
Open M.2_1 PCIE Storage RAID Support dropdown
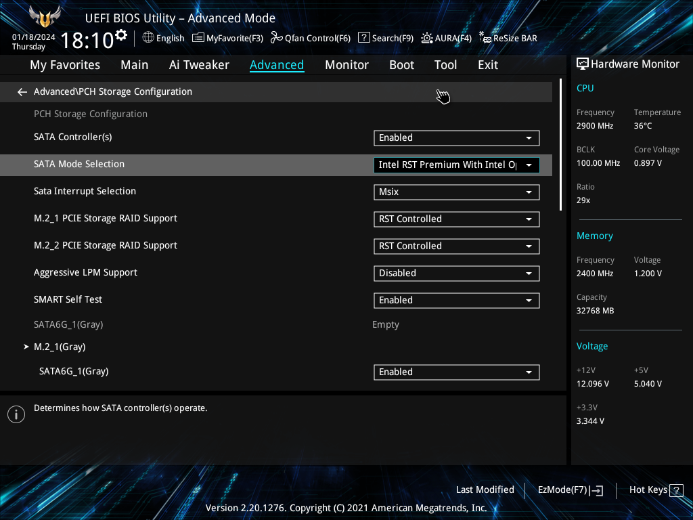point(457,219)
